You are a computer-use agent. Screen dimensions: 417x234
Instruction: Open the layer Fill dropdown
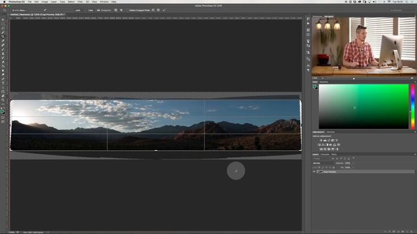point(353,168)
